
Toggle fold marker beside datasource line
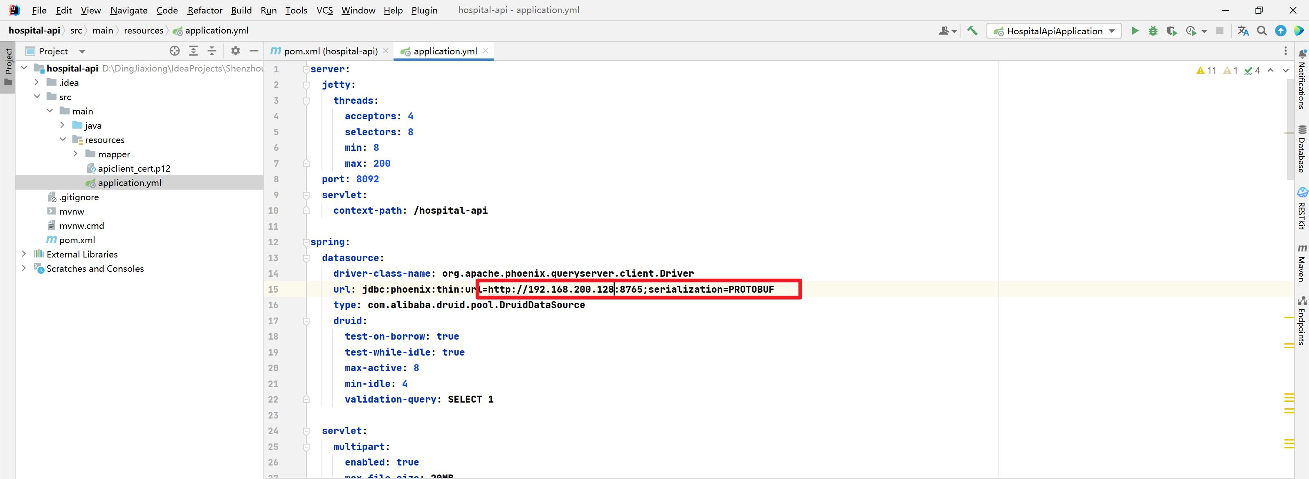pos(306,258)
